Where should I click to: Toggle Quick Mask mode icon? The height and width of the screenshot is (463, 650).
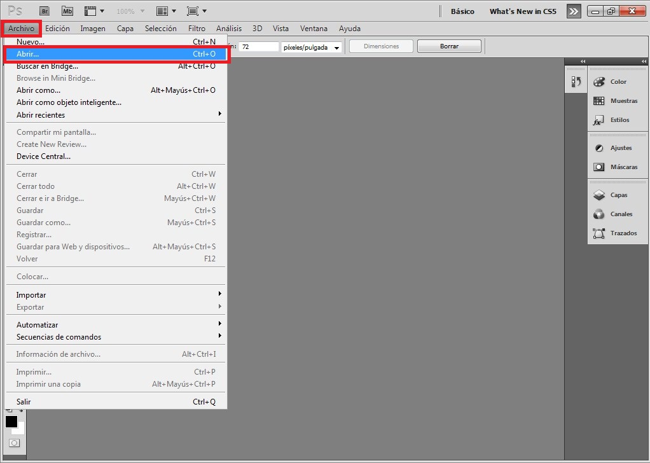coord(14,443)
